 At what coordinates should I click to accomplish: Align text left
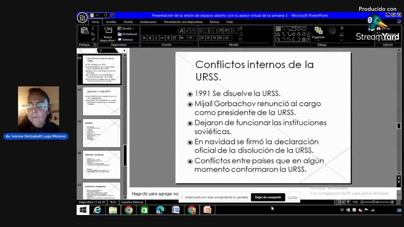203,38
